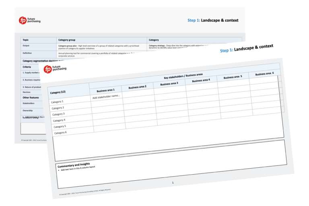Select the Business area 4 column header
Viewport: 309px width, 206px height.
(x=201, y=80)
